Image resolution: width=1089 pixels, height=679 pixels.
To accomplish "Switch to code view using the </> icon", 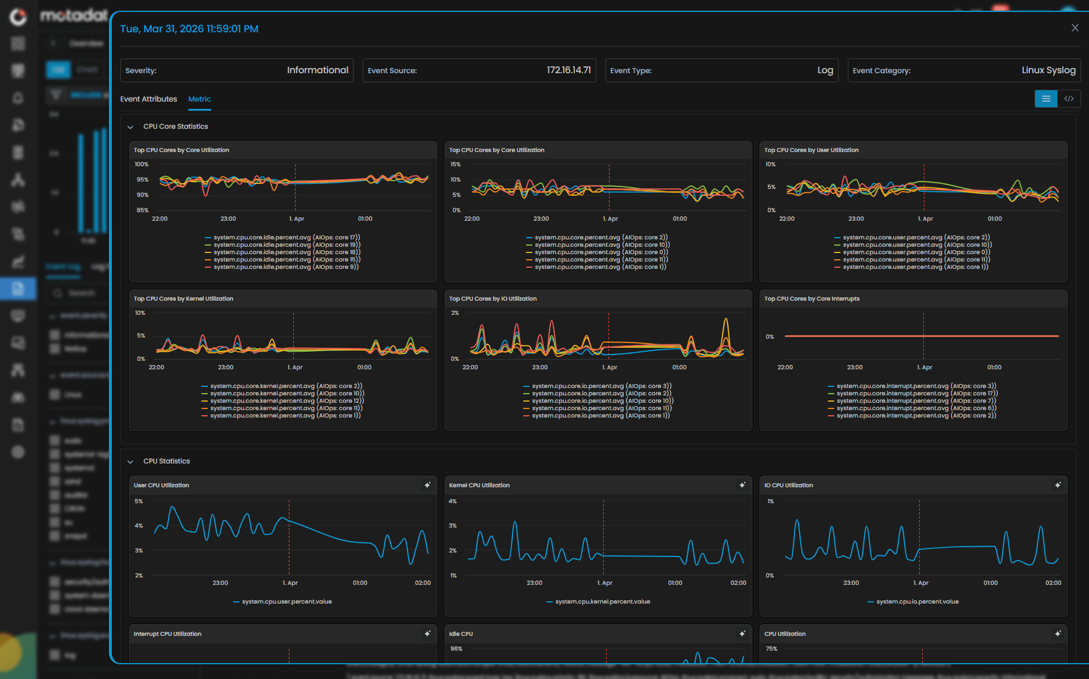I will coord(1069,98).
